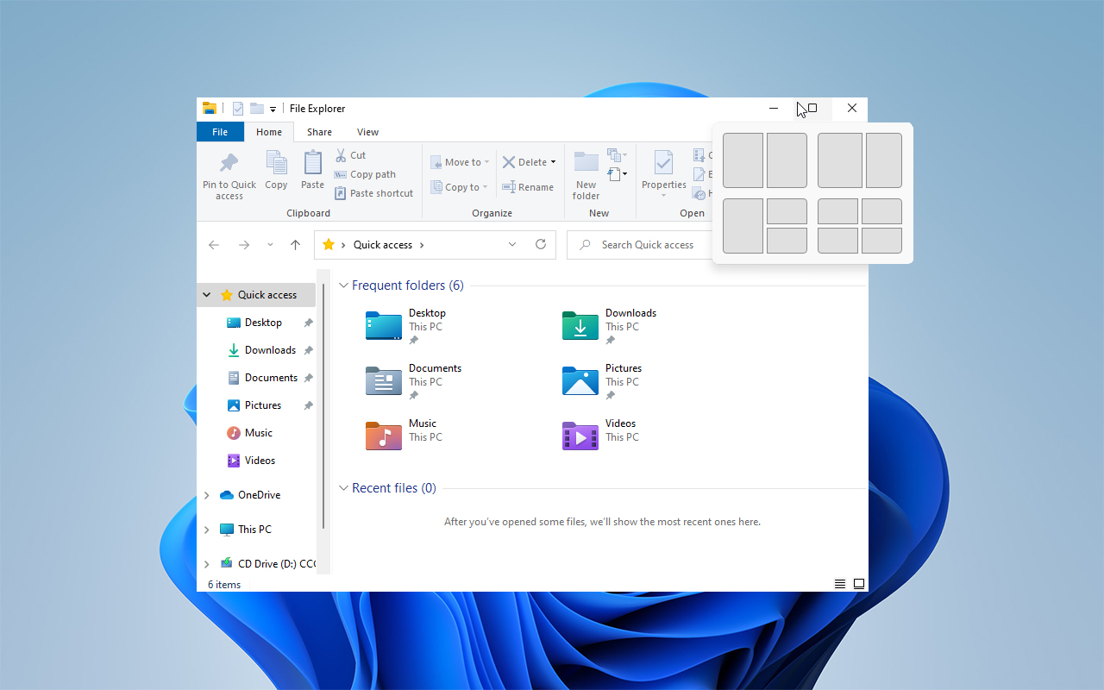Snap to top-left quadrant of four-zone layout

pos(837,211)
